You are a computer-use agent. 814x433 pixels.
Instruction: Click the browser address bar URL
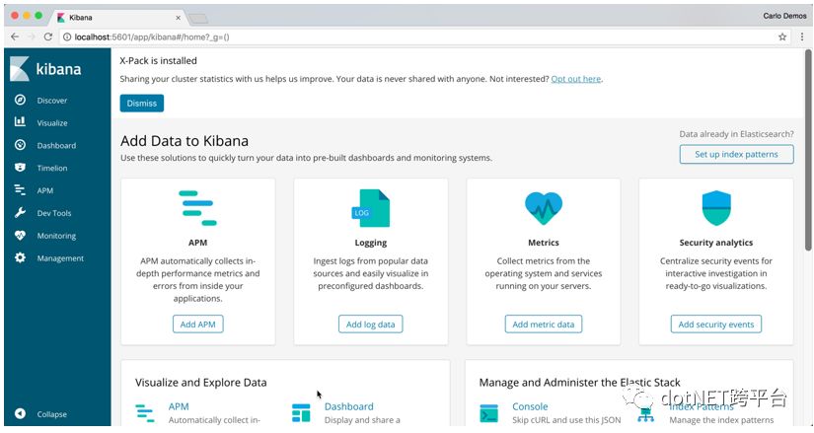(152, 36)
